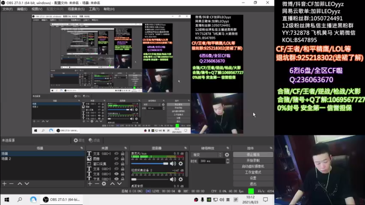Click the 300 ms duration input field
Image resolution: width=365 pixels, height=205 pixels.
tap(212, 161)
